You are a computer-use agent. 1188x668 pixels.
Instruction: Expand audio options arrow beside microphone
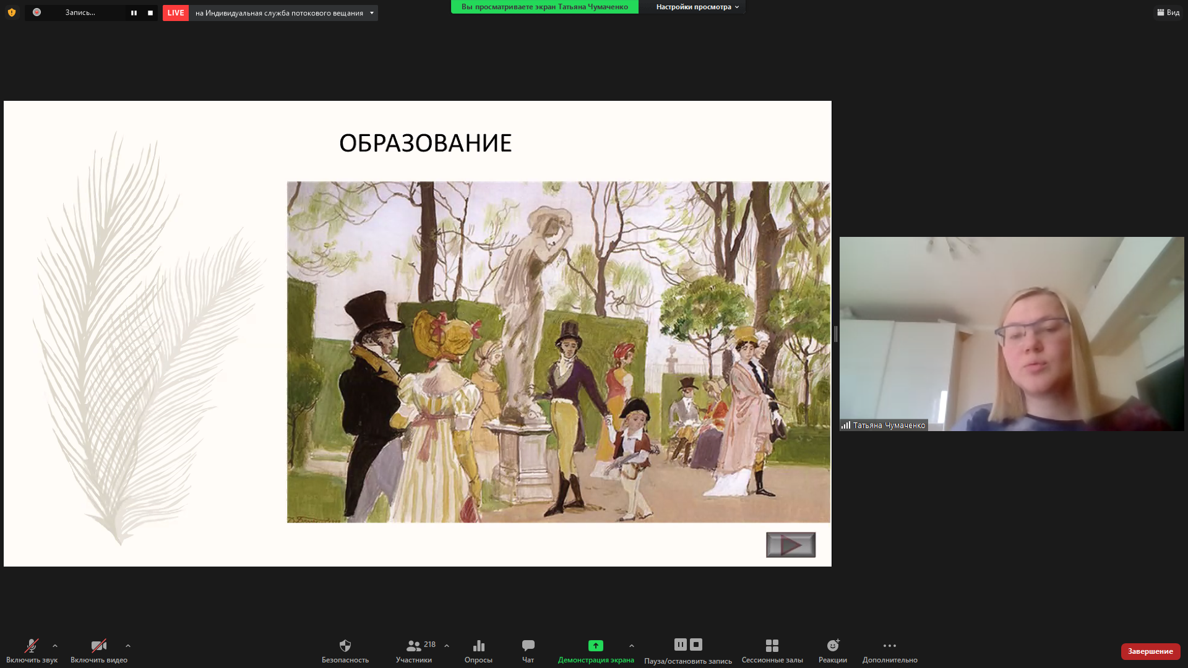pyautogui.click(x=55, y=646)
